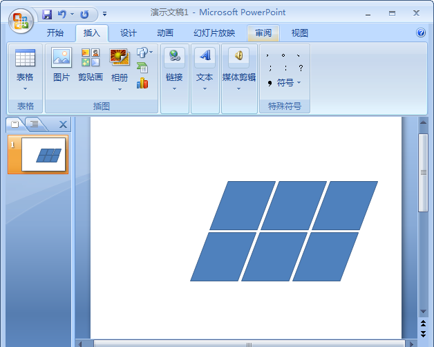The width and height of the screenshot is (434, 347).
Task: Redo the last action
Action: [84, 15]
